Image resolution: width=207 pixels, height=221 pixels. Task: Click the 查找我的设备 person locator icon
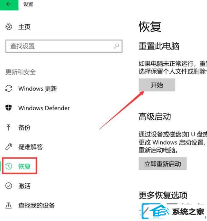(x=8, y=205)
